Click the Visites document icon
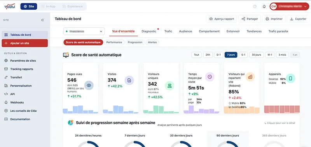 tap(129, 80)
